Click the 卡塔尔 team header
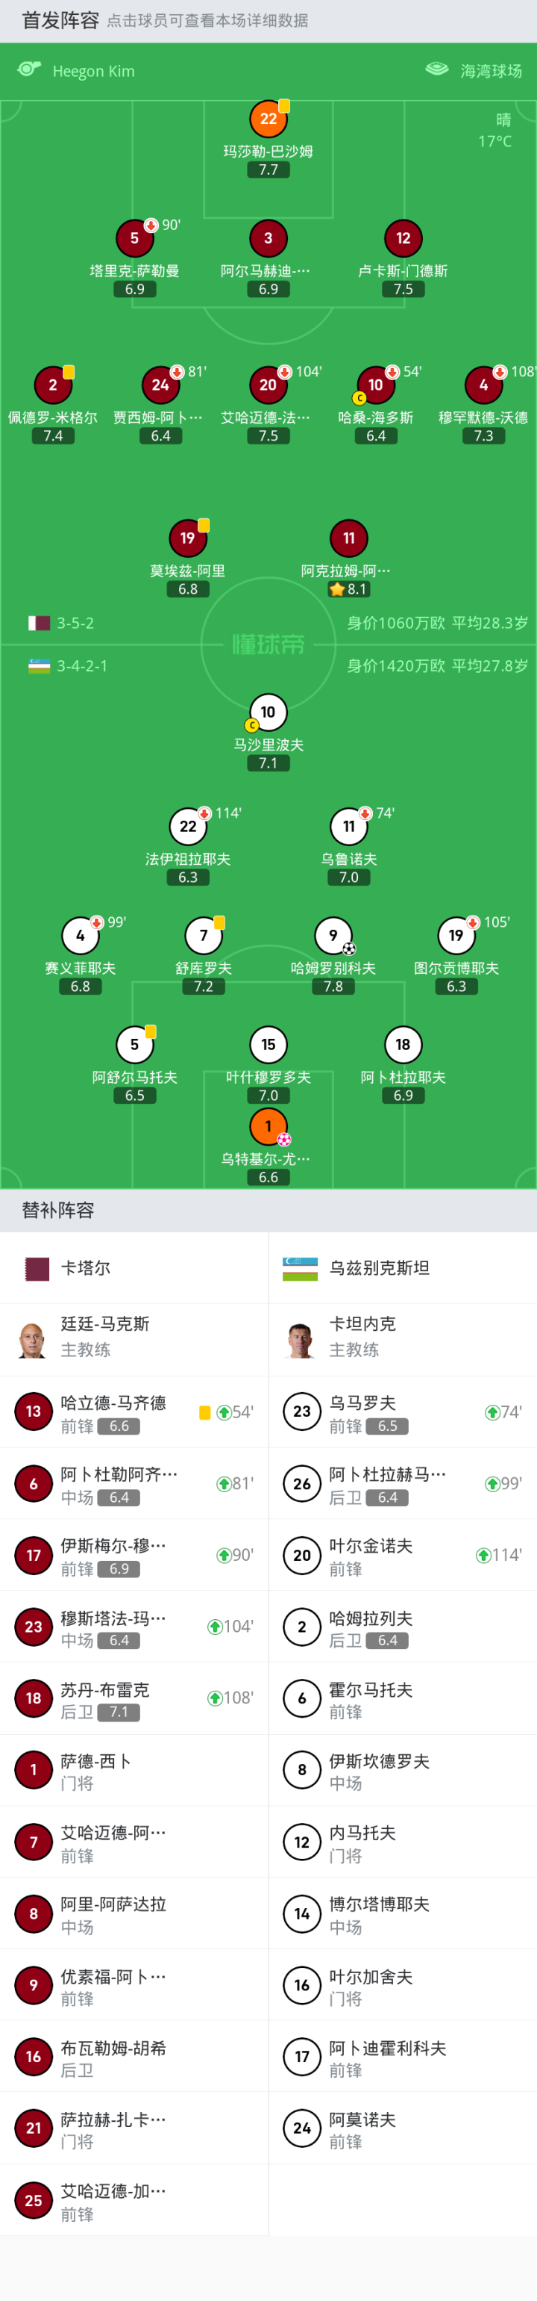The image size is (537, 2301). coord(85,1267)
